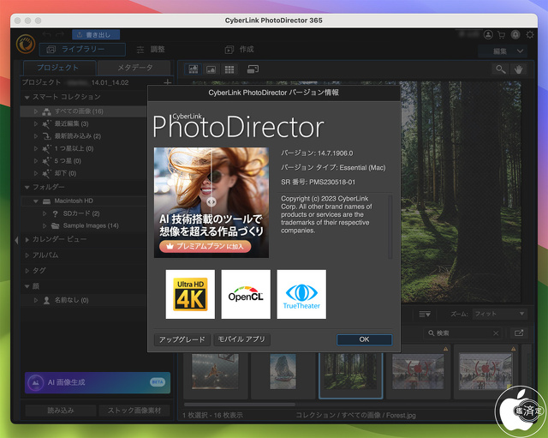Open the shopping cart icon
This screenshot has height=438, width=548.
pos(502,34)
